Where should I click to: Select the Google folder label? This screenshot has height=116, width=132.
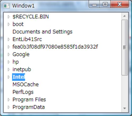(21, 55)
